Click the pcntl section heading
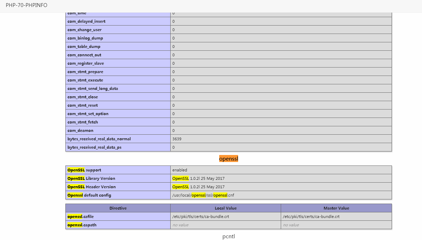 229,236
